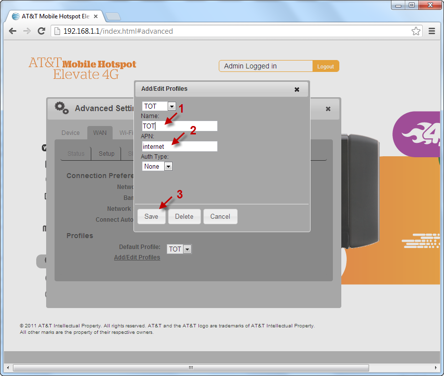Click the APN input field
Viewport: 444px width, 376px height.
point(180,146)
